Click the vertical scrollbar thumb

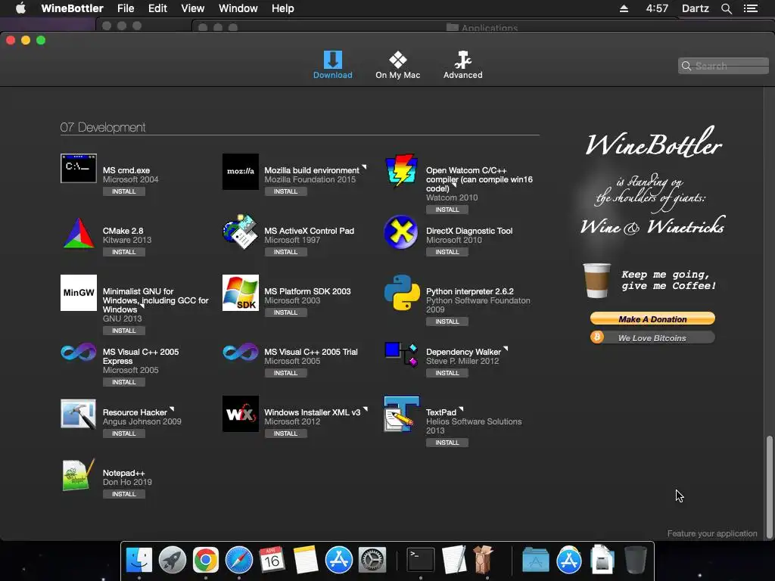(x=769, y=486)
